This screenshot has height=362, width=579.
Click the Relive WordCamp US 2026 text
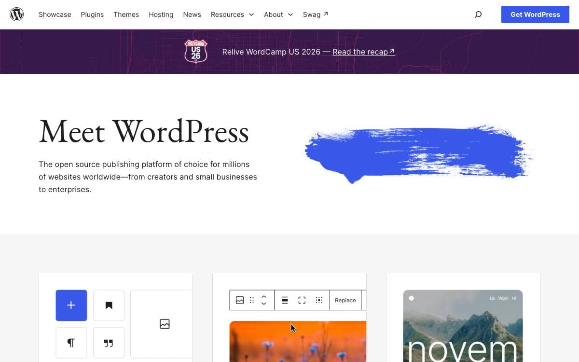tap(271, 52)
